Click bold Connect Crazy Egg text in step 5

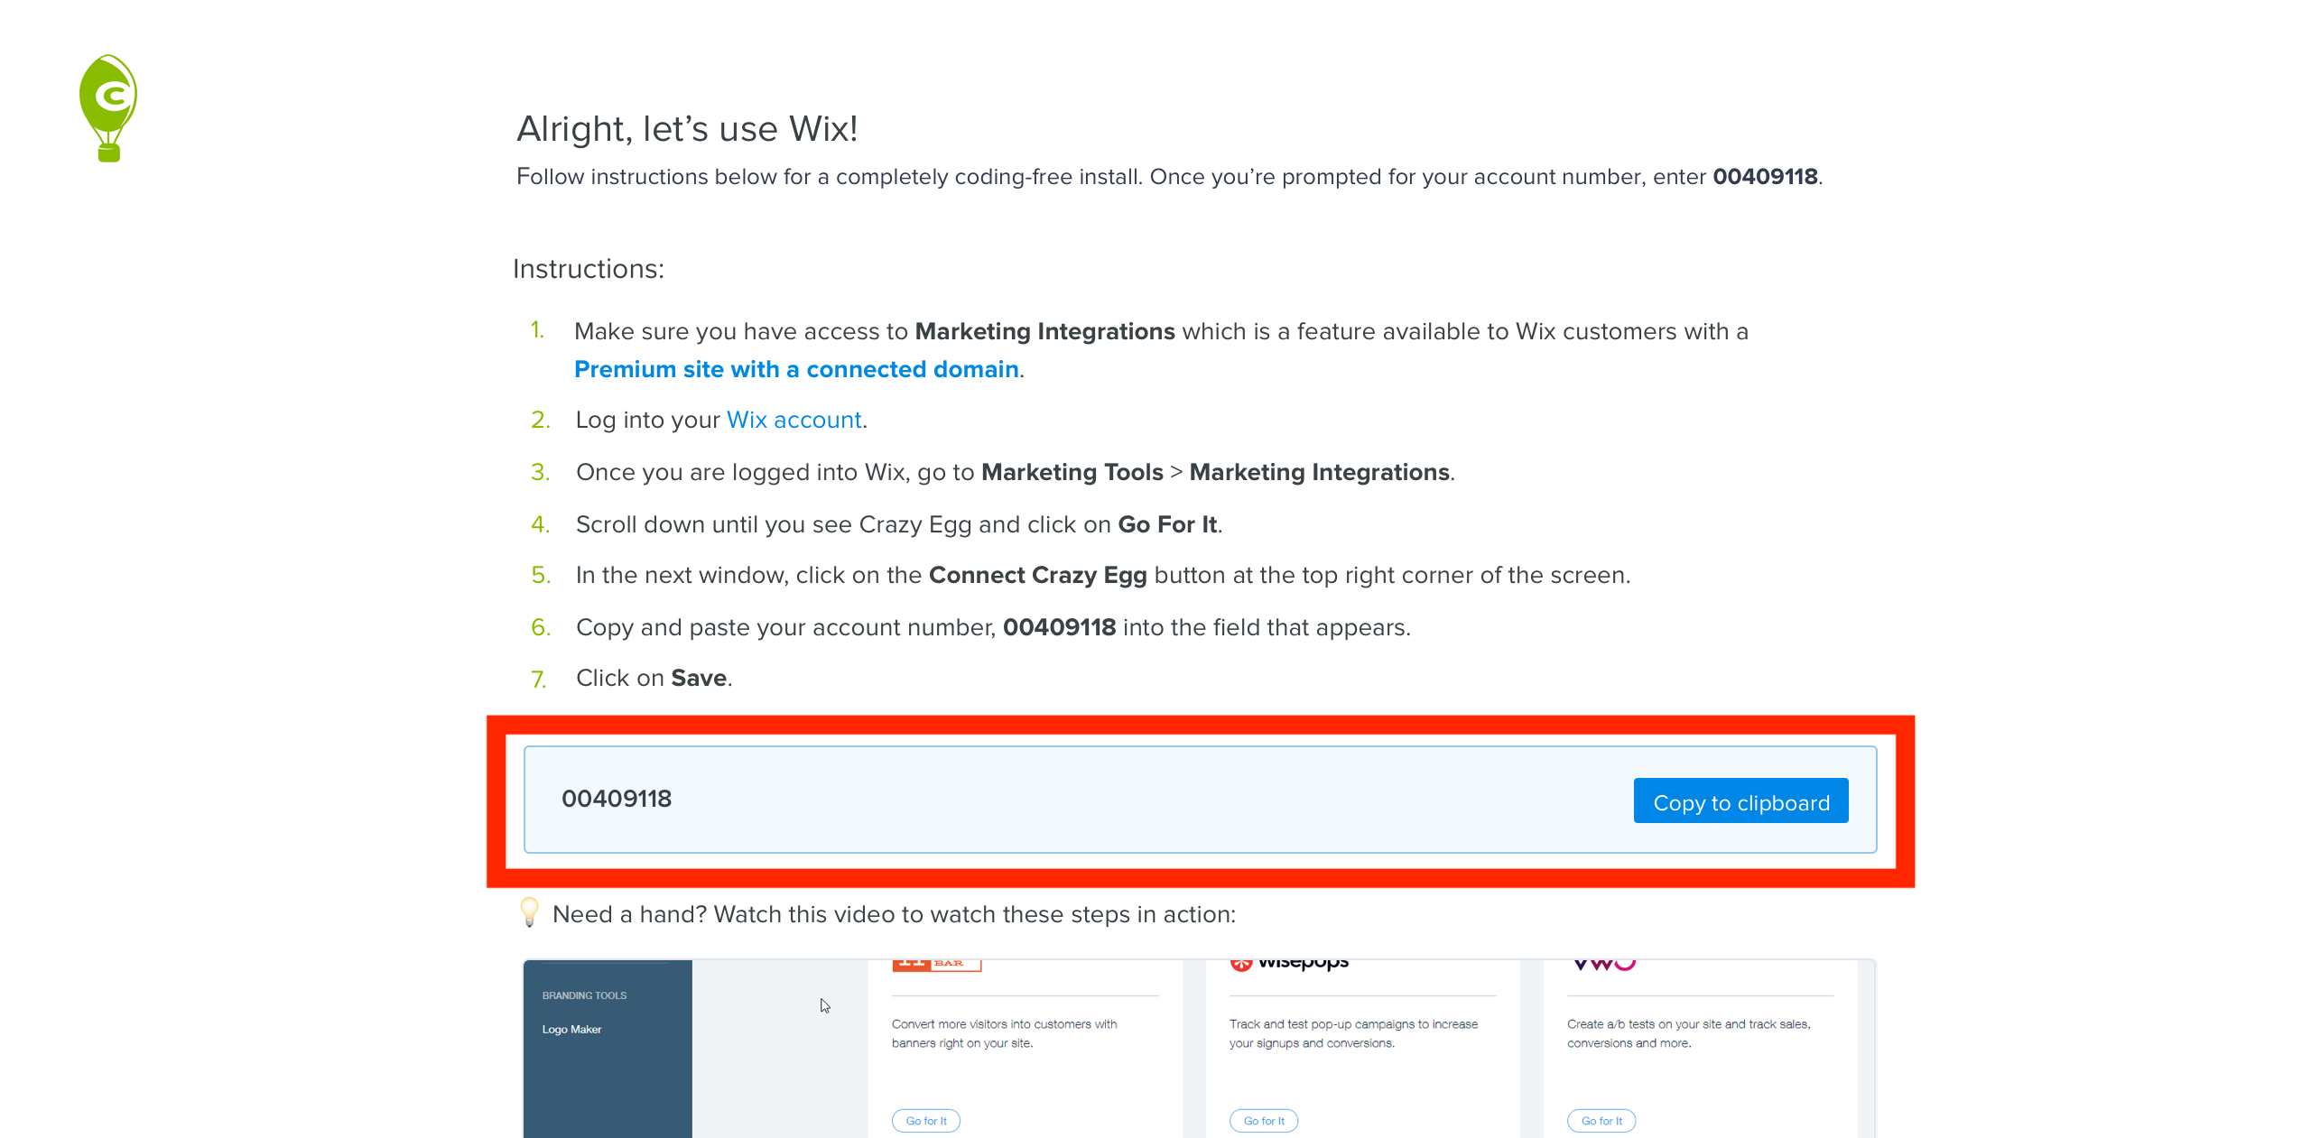(1037, 575)
